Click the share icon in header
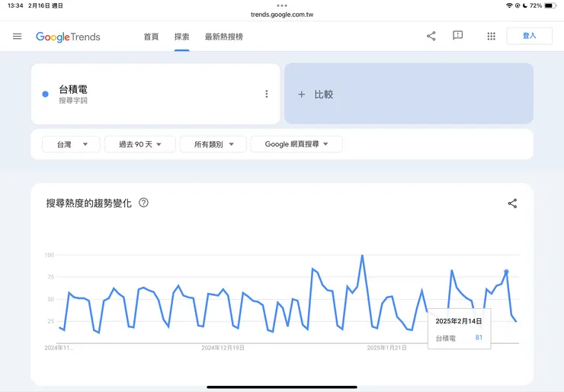The height and width of the screenshot is (392, 564). [x=431, y=36]
